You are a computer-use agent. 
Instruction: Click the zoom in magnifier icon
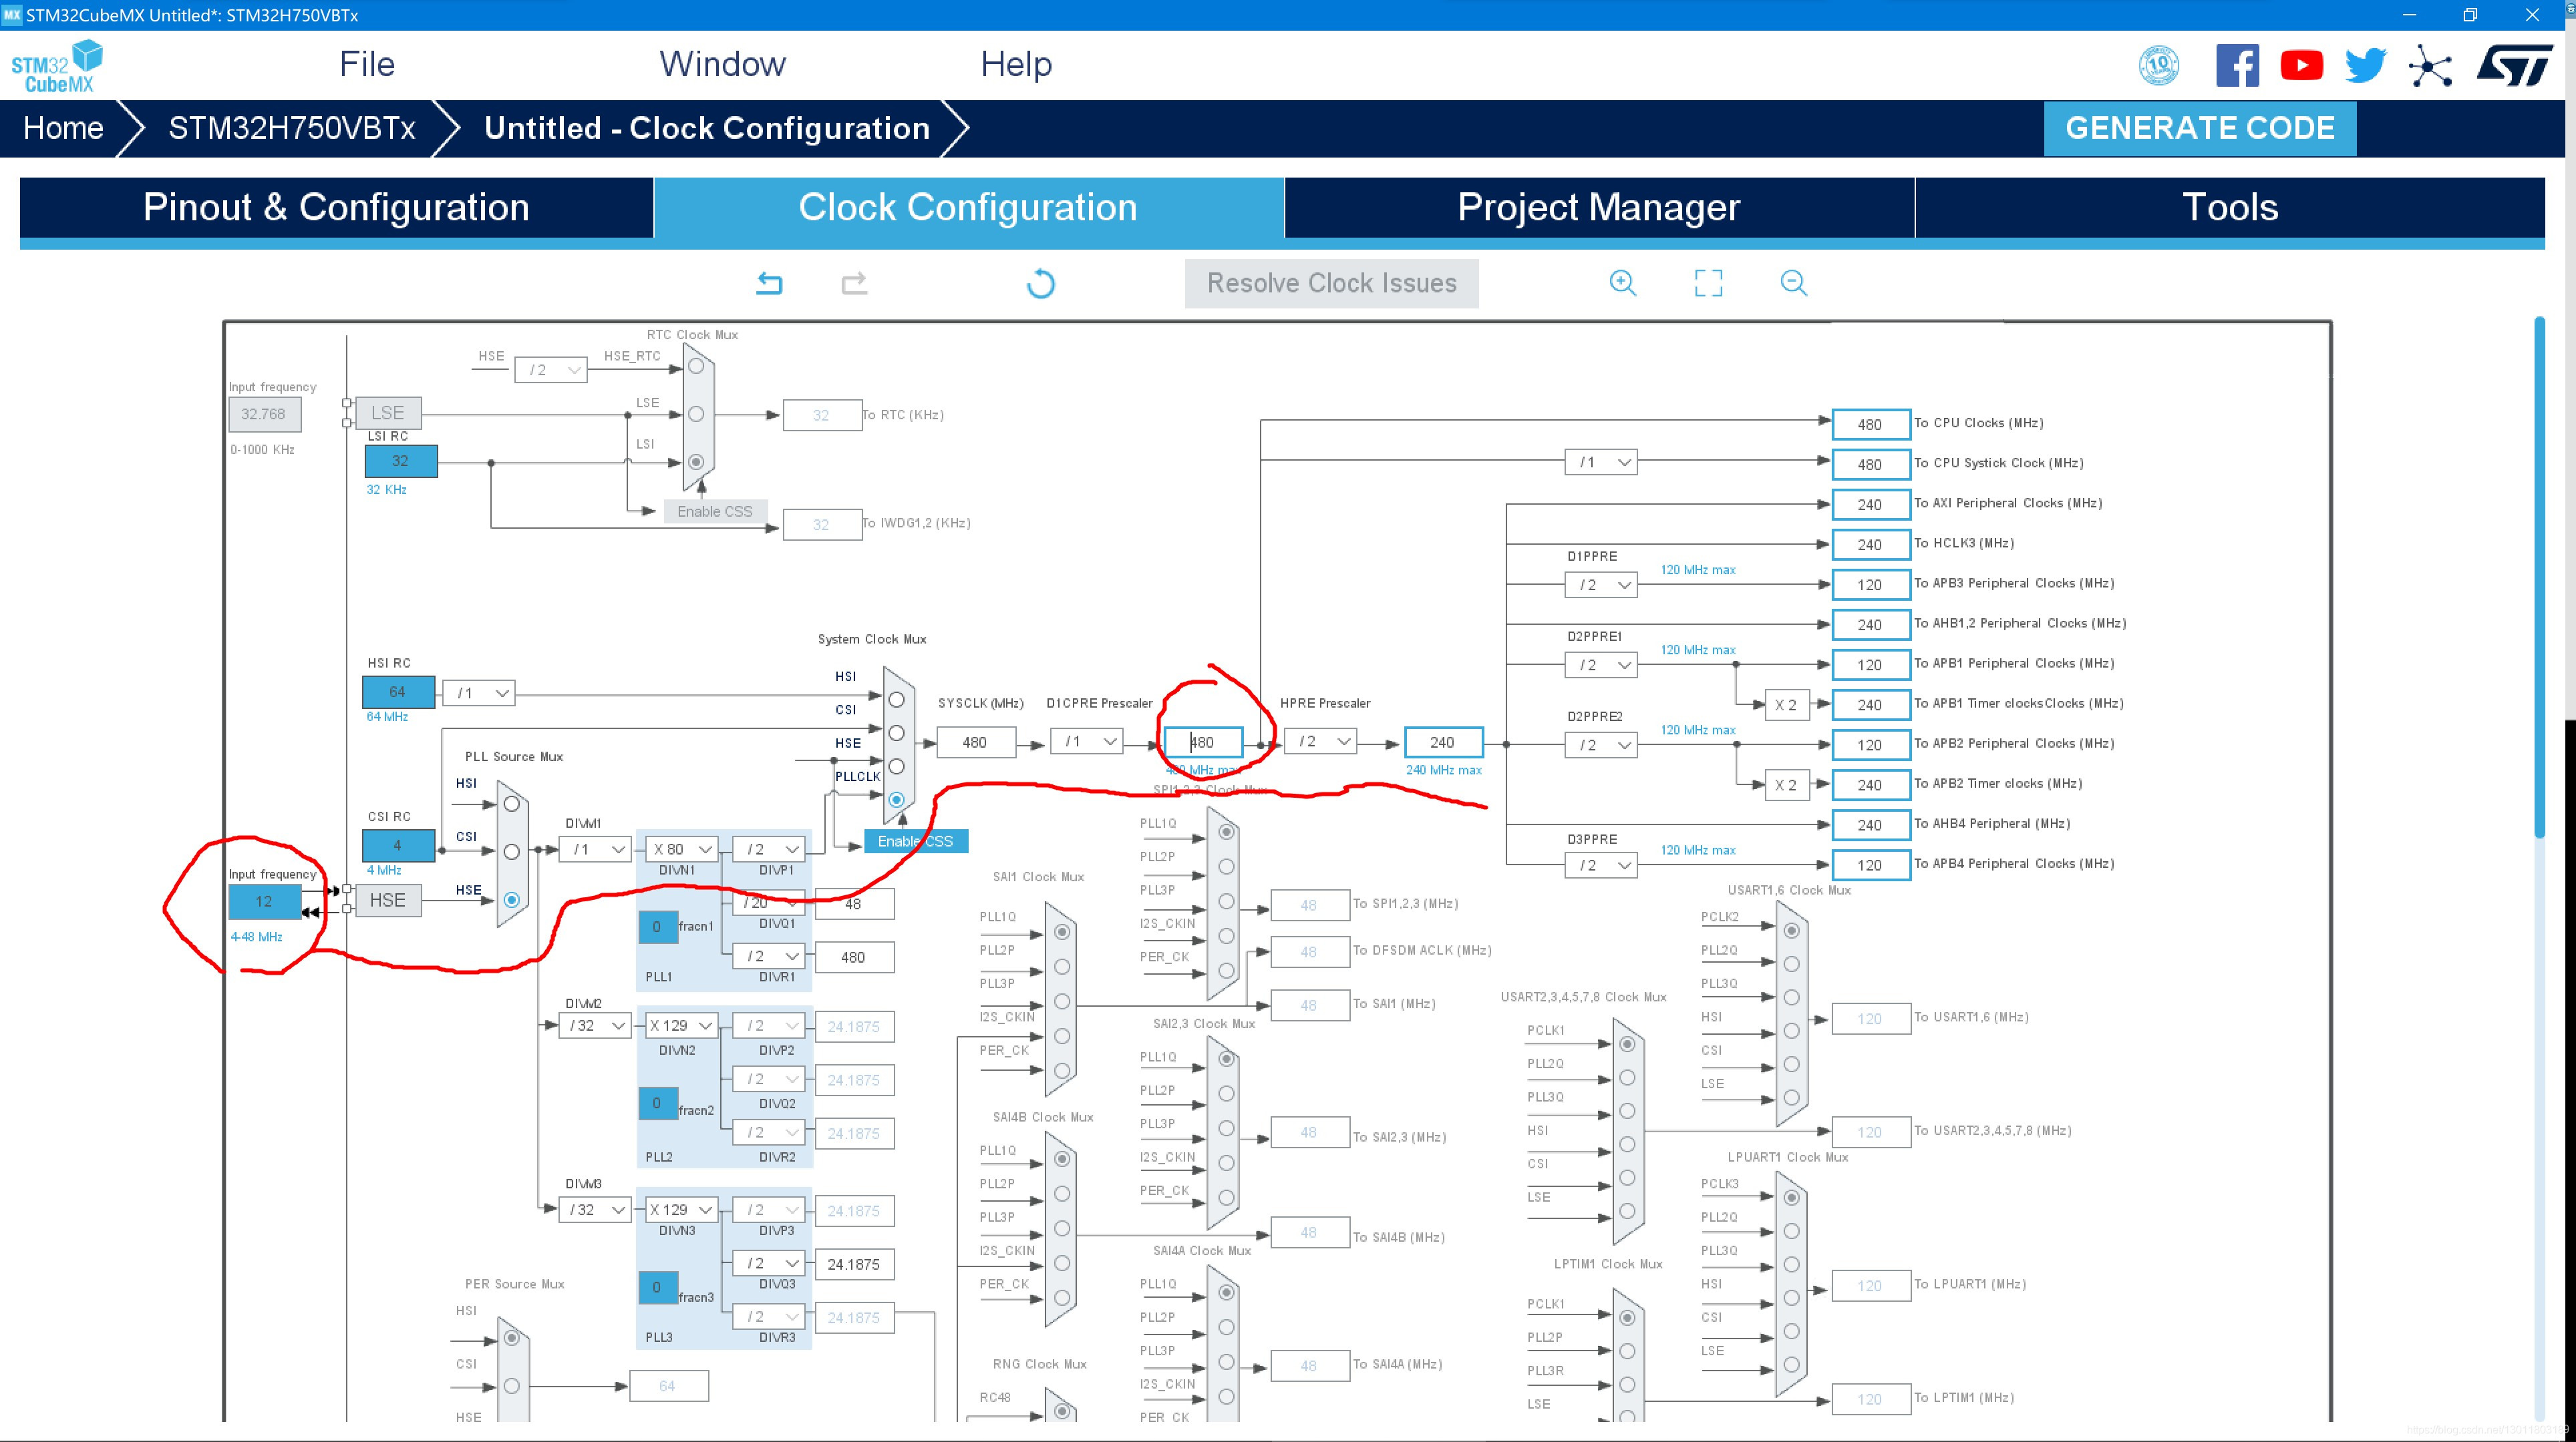1623,283
